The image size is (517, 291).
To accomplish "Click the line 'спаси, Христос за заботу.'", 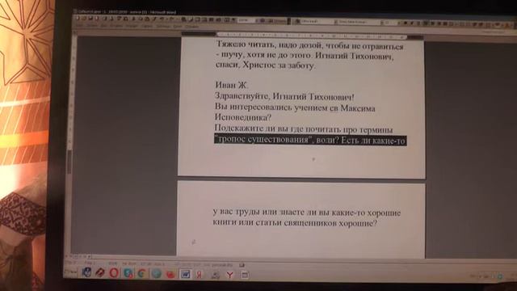I will coord(266,65).
